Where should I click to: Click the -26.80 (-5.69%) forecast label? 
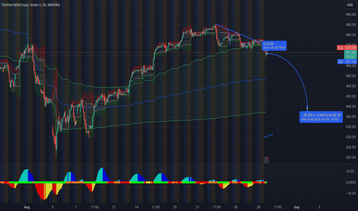321,117
